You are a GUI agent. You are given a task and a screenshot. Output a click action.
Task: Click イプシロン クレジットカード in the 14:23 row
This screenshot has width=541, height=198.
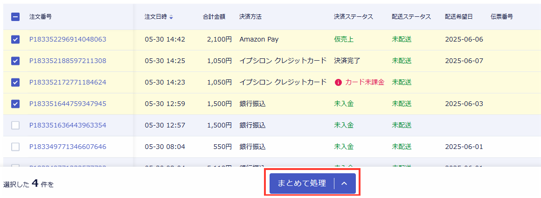coord(283,82)
